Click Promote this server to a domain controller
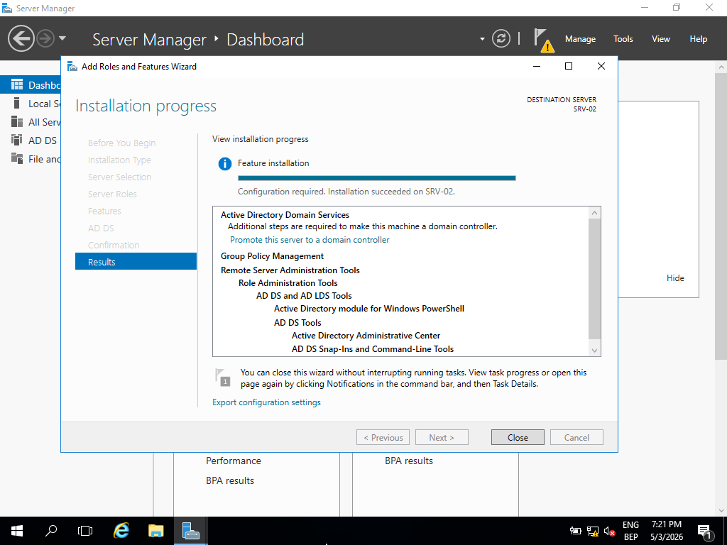The image size is (727, 545). [310, 240]
